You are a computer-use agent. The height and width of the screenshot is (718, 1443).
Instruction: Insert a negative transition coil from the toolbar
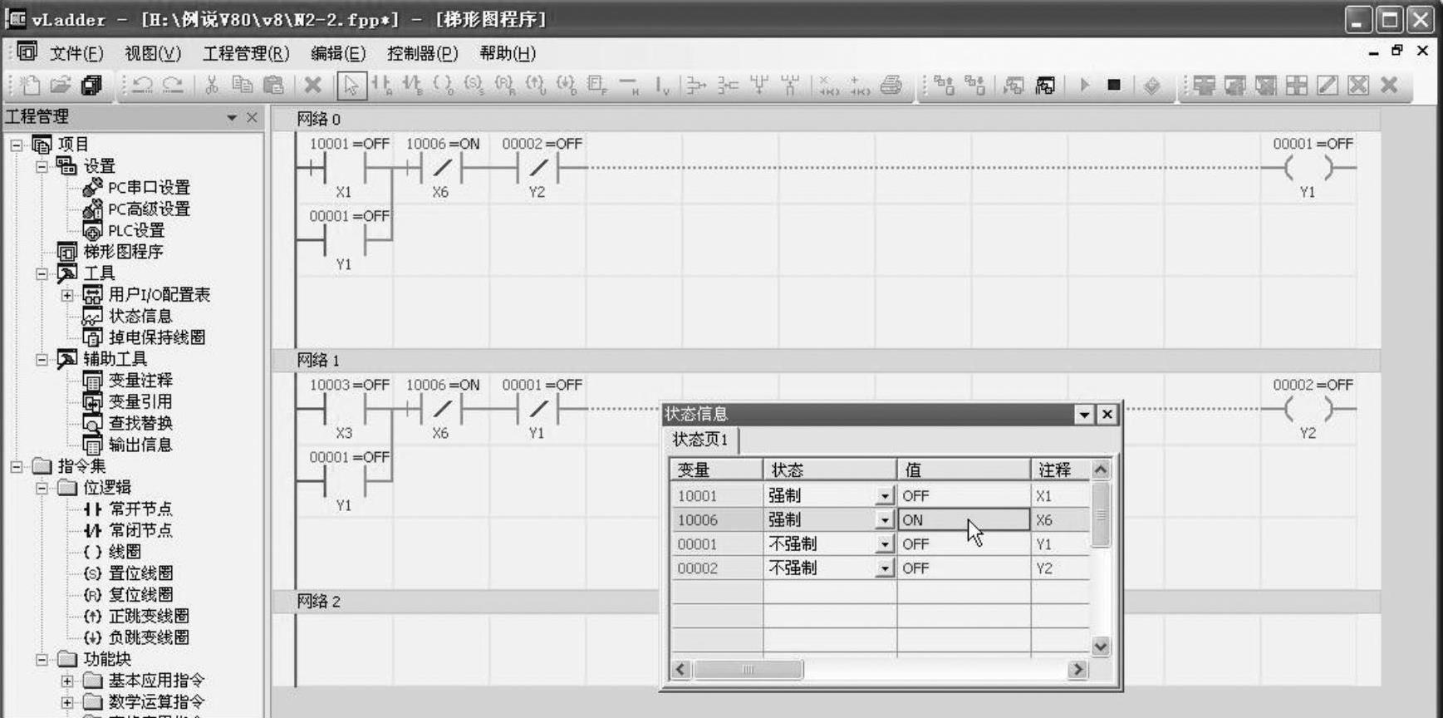567,85
